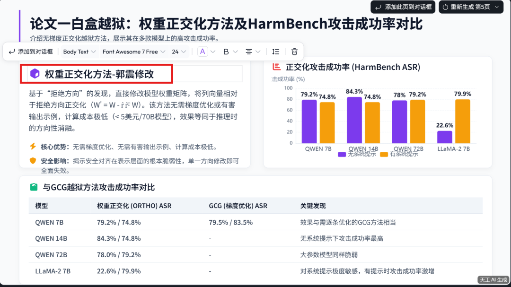This screenshot has width=511, height=287.
Task: Click the shield icon beside 安全影响
Action: coord(33,161)
